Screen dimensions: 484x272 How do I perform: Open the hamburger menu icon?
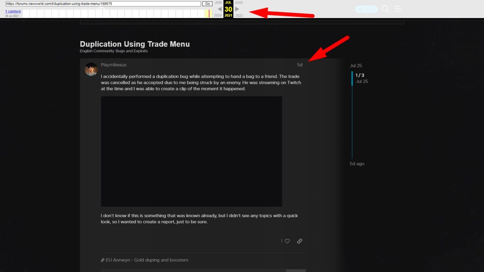[397, 9]
